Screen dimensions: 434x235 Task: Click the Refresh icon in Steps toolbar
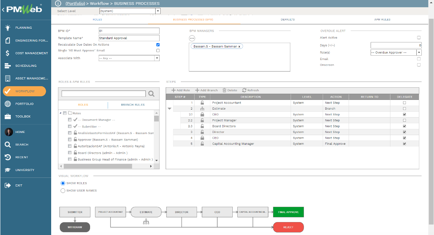pos(244,90)
